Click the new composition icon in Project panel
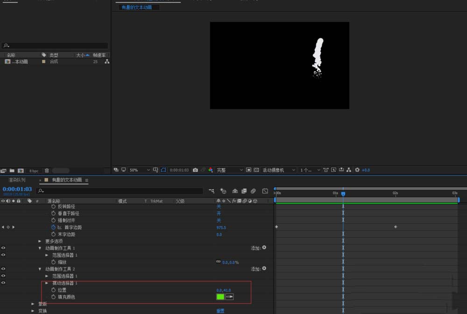467x314 pixels. click(21, 171)
